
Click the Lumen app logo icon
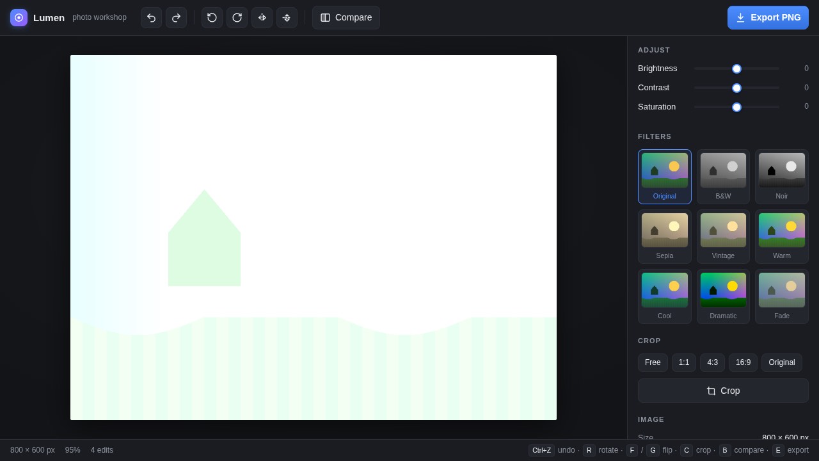(19, 17)
